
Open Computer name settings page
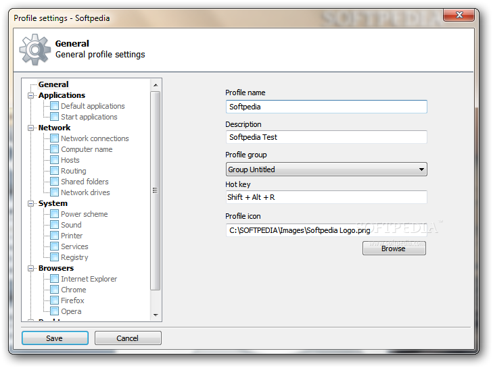pyautogui.click(x=87, y=149)
